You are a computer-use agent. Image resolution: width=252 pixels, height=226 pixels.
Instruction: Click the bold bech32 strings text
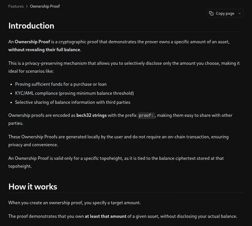tap(92, 115)
